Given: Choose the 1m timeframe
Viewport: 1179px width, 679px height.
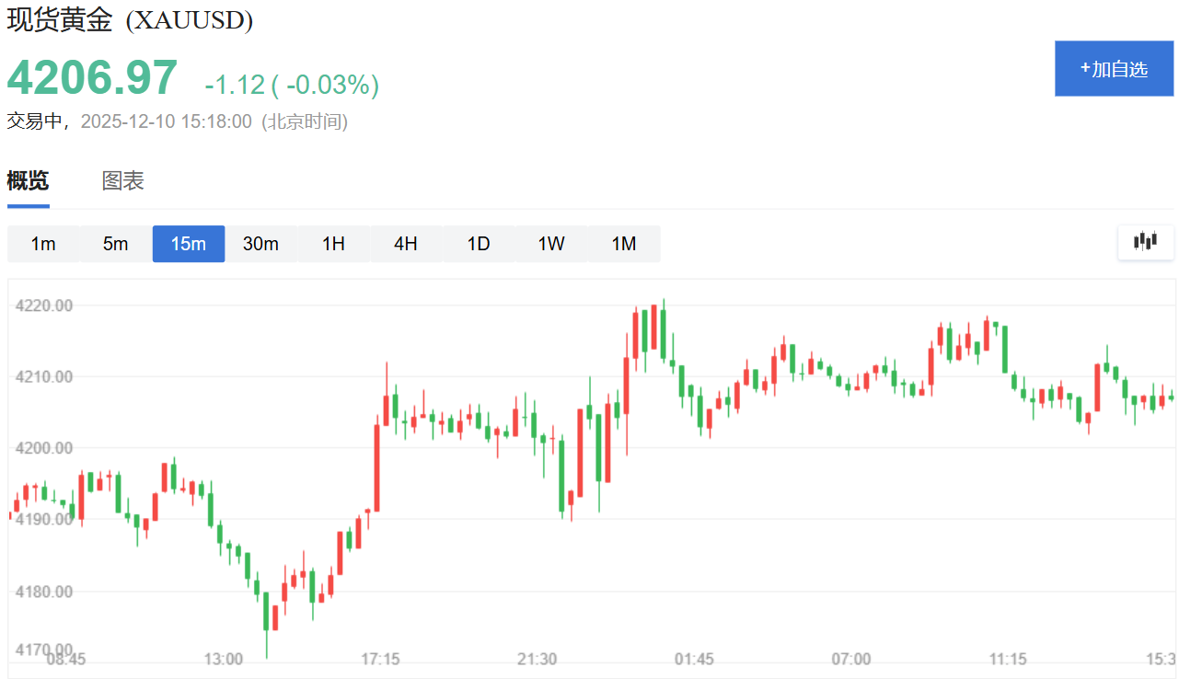Looking at the screenshot, I should click(x=43, y=244).
